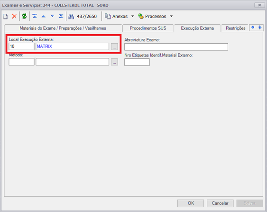Open lookup for Local Execução Externa
The width and height of the screenshot is (267, 212).
(x=114, y=46)
